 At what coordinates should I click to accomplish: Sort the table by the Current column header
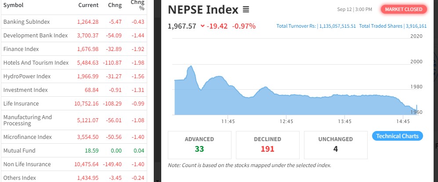coord(88,5)
